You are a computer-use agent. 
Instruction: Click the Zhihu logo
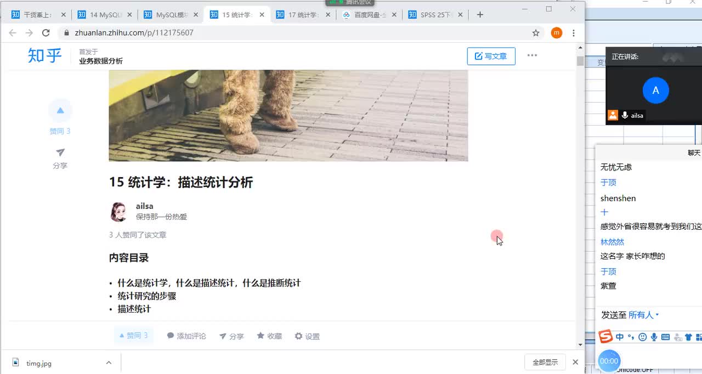(45, 55)
